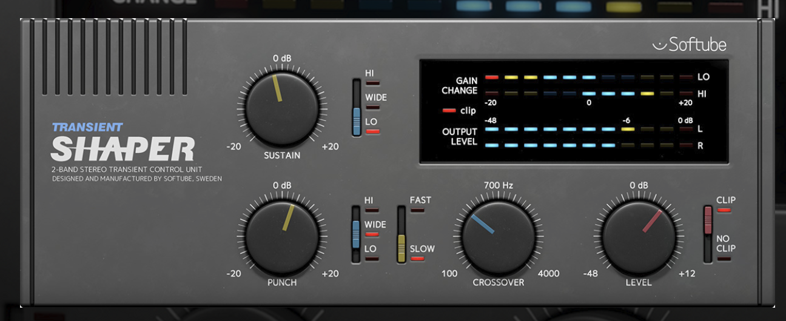Click the GAIN CHANGE label
Image resolution: width=786 pixels, height=321 pixels.
pos(459,85)
